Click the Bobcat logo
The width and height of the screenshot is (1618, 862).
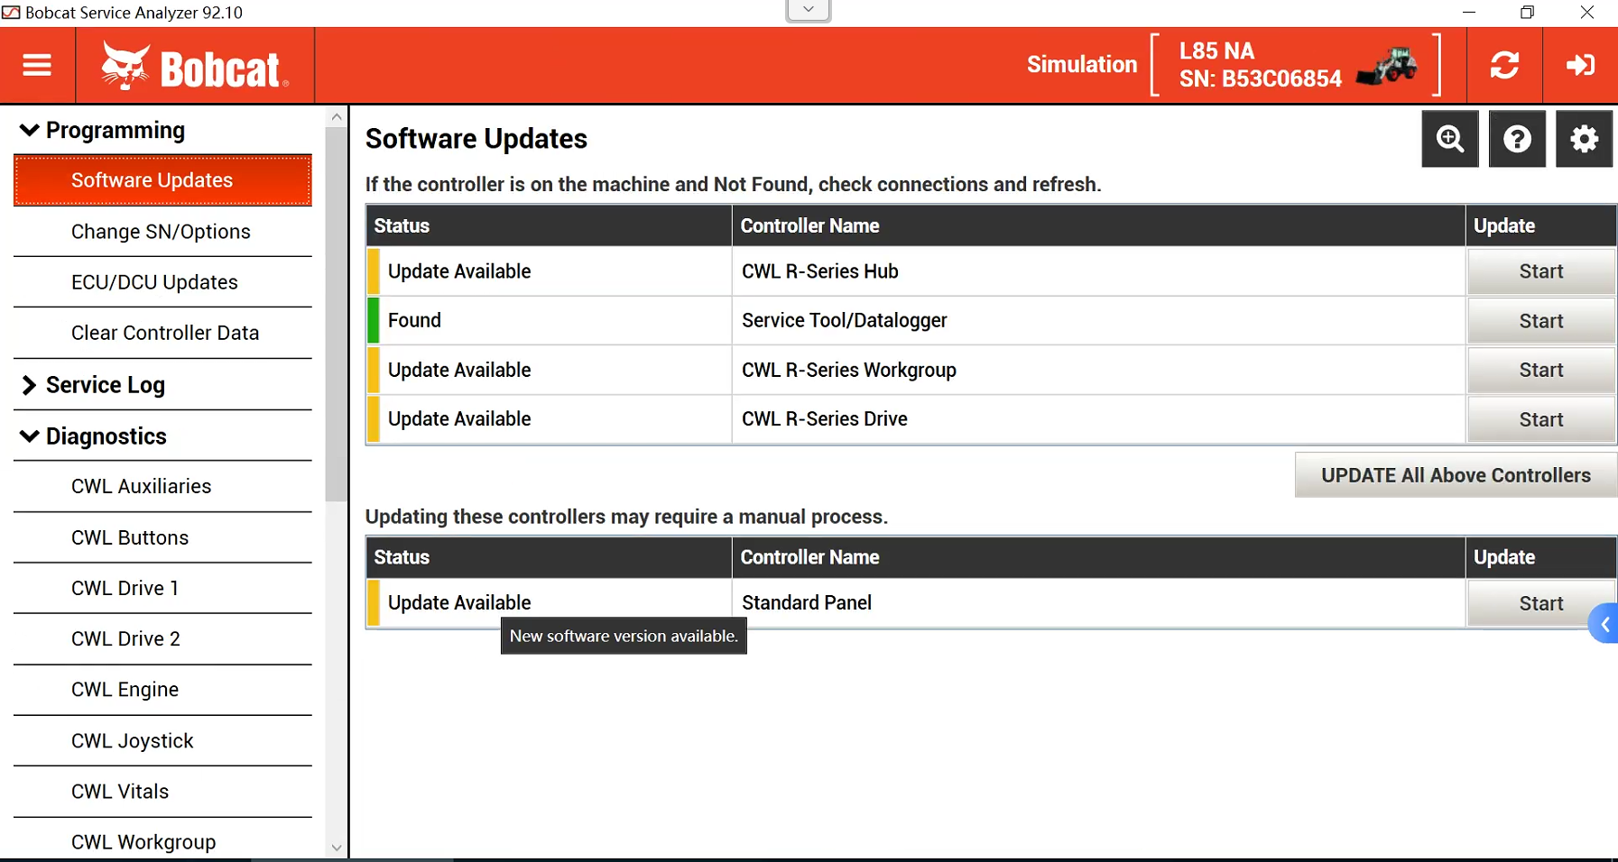pos(195,66)
